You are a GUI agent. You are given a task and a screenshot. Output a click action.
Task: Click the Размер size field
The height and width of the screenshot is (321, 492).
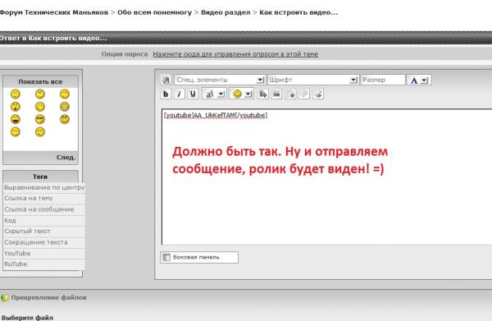pos(383,80)
